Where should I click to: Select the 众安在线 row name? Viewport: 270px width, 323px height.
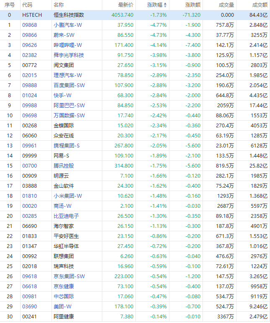pyautogui.click(x=64, y=136)
